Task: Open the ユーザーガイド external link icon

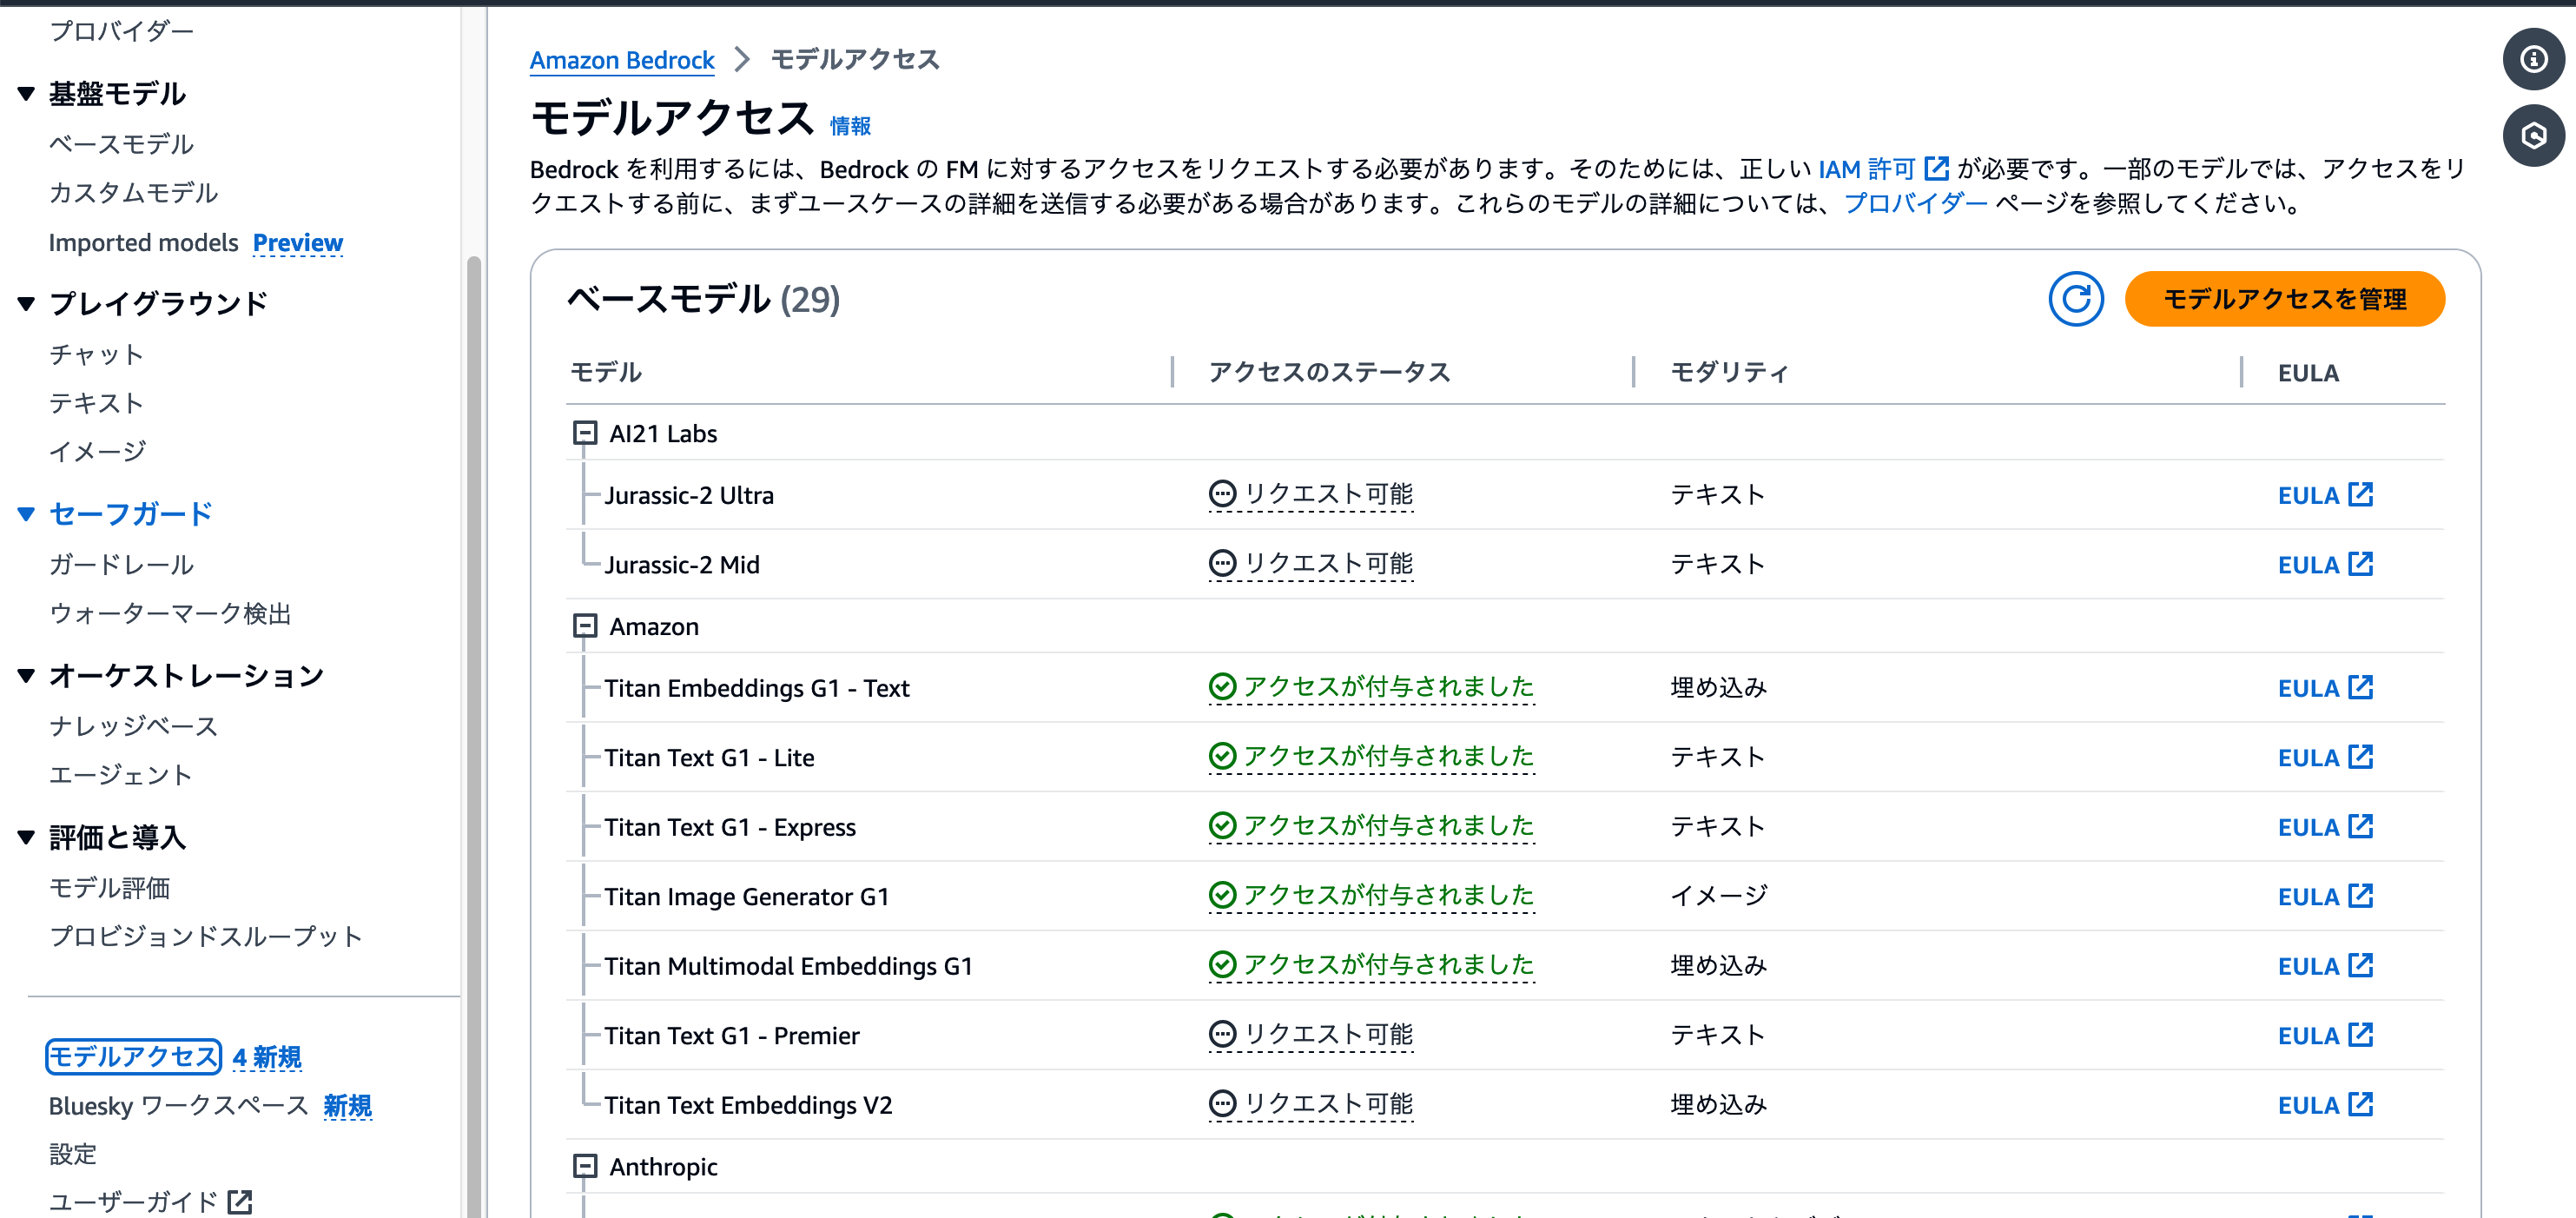Action: tap(240, 1201)
